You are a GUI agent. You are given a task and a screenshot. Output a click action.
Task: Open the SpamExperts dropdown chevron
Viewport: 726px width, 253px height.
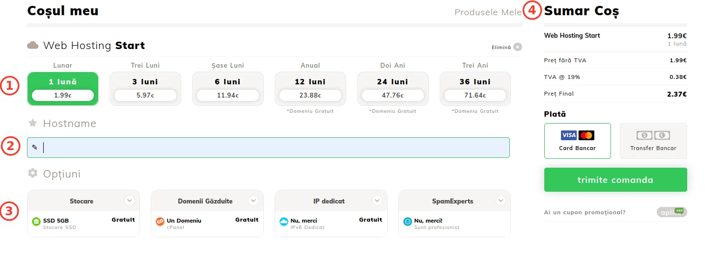501,201
